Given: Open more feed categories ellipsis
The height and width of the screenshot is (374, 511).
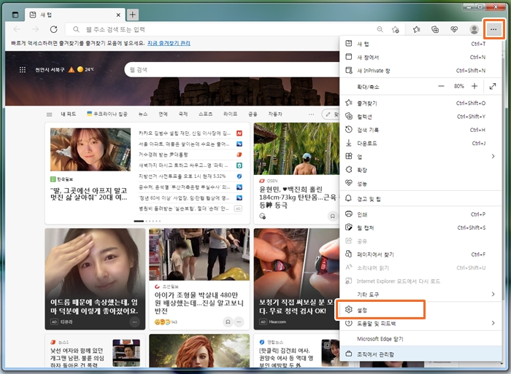Looking at the screenshot, I should (311, 114).
